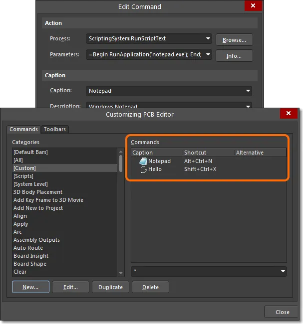Click the Info... button

[x=234, y=56]
